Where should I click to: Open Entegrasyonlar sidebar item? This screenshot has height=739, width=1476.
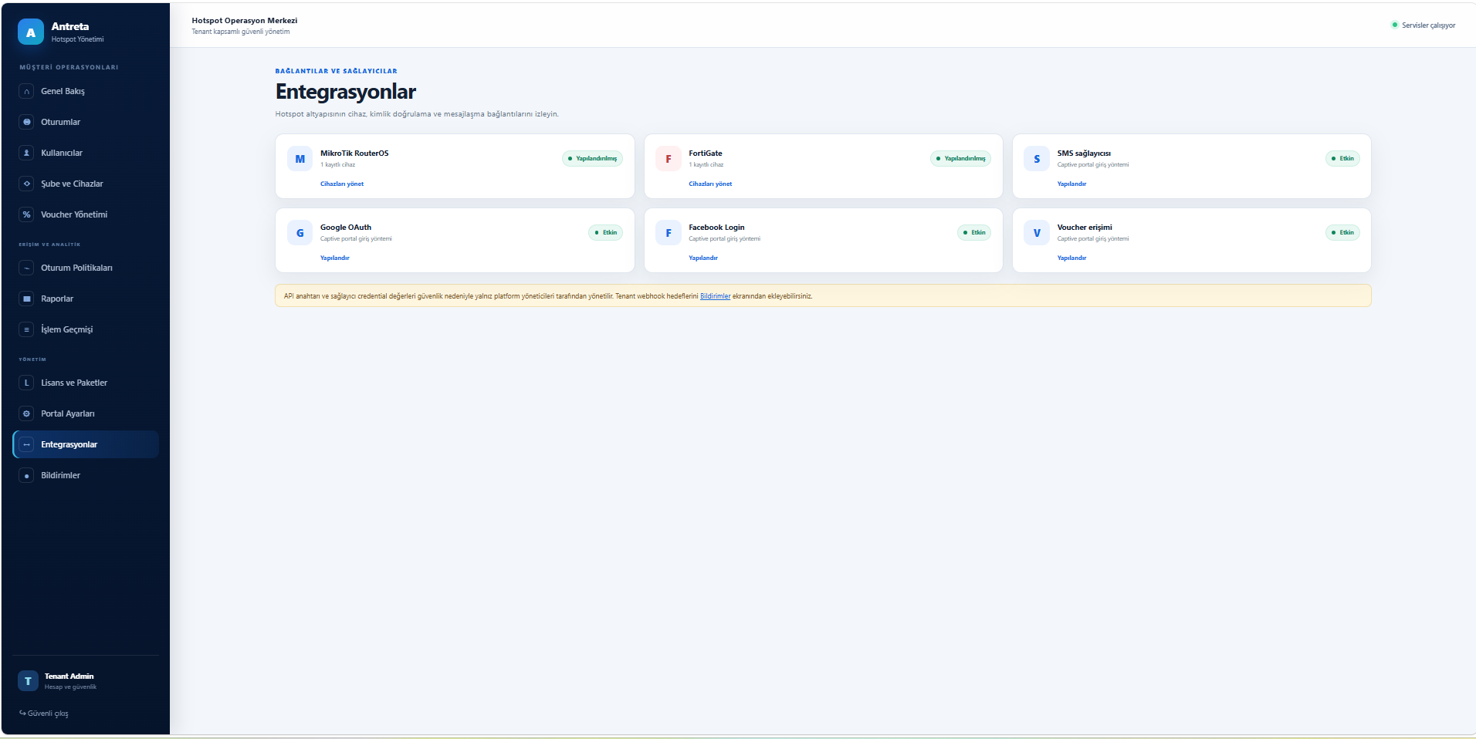pos(86,444)
